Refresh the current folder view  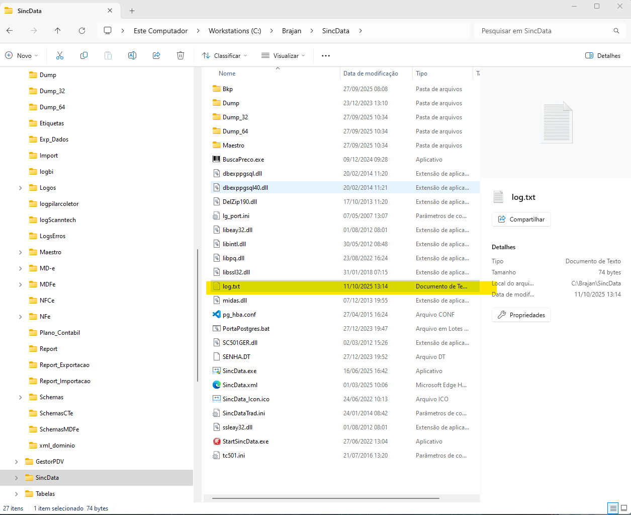tap(82, 31)
